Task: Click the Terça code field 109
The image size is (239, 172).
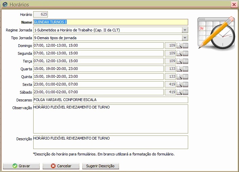Action: tap(171, 61)
